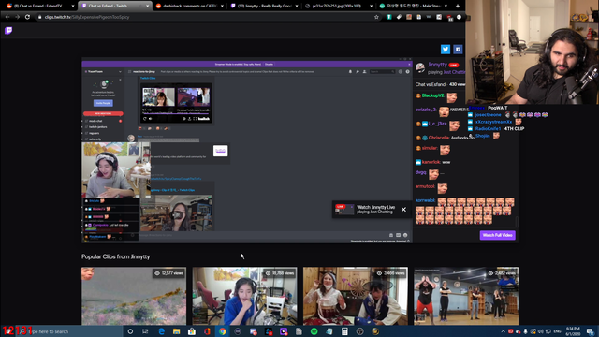Share the clip on Facebook
Image resolution: width=599 pixels, height=337 pixels.
458,49
